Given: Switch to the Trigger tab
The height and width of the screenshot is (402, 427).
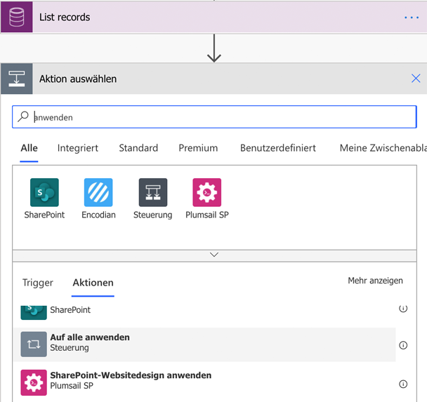Looking at the screenshot, I should coord(38,283).
